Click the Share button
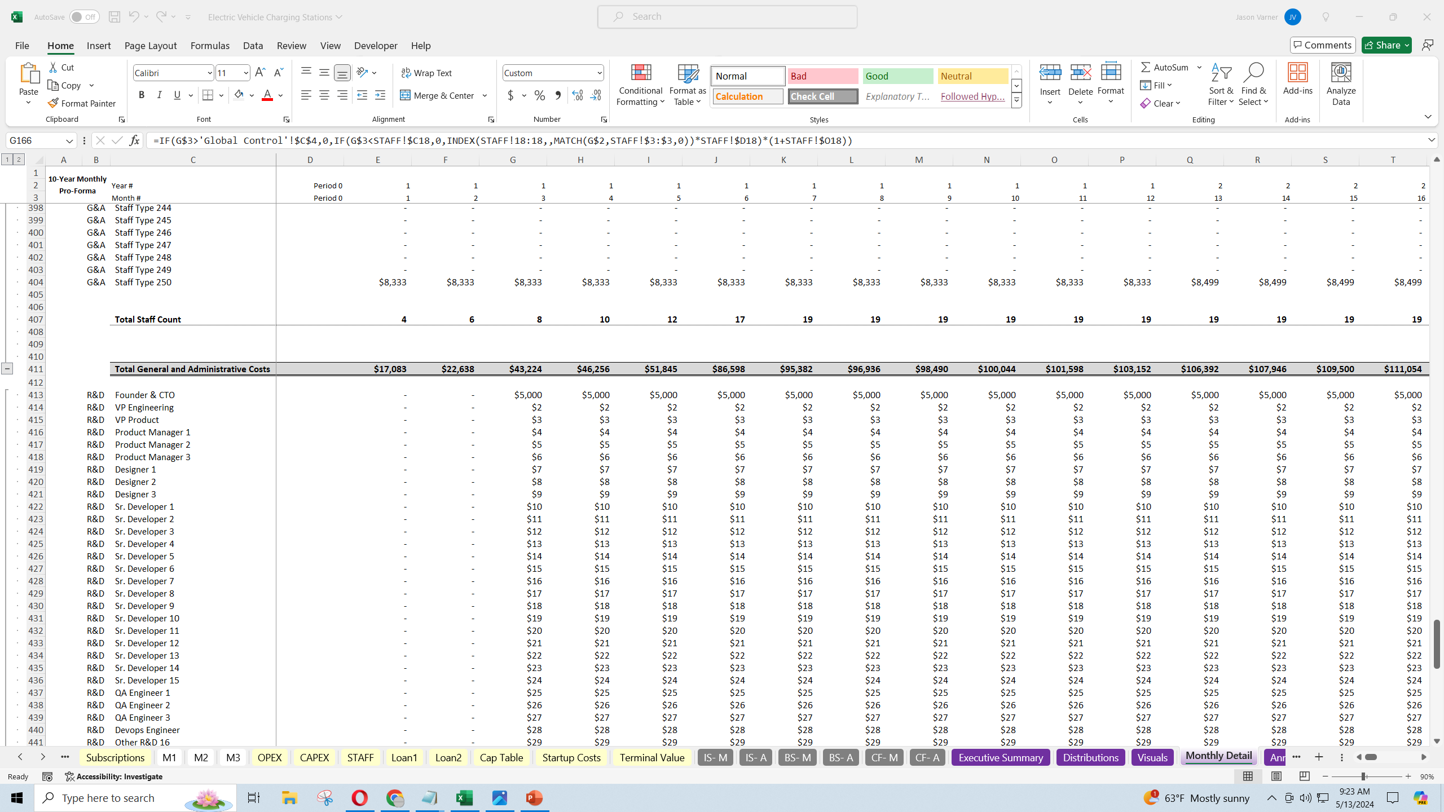Screen dimensions: 1444x812 (x=1386, y=45)
